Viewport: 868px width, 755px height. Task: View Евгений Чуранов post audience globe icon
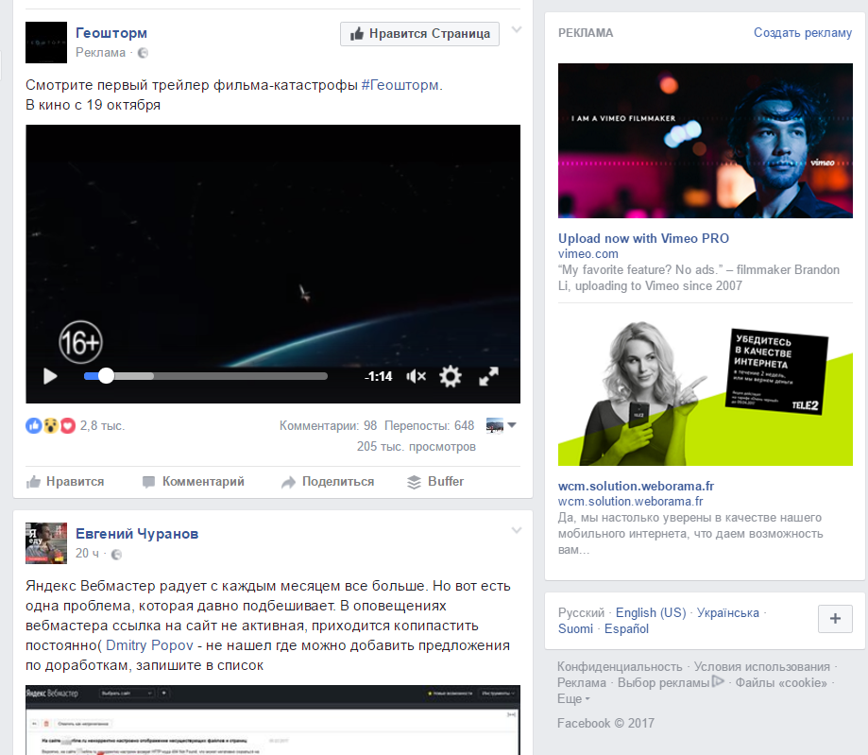pos(116,554)
